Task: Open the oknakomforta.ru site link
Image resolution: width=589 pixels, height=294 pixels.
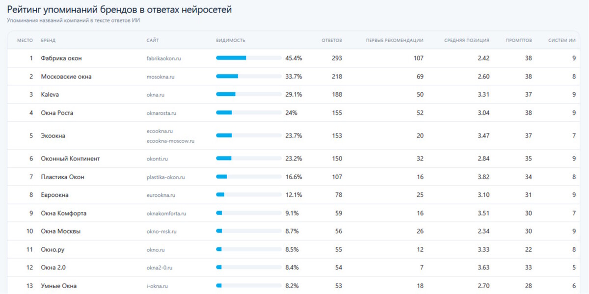Action: pyautogui.click(x=166, y=214)
